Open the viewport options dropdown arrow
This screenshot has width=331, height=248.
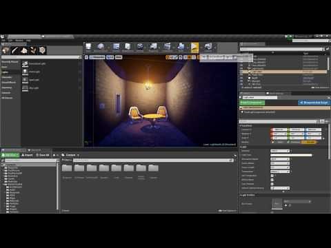click(86, 57)
